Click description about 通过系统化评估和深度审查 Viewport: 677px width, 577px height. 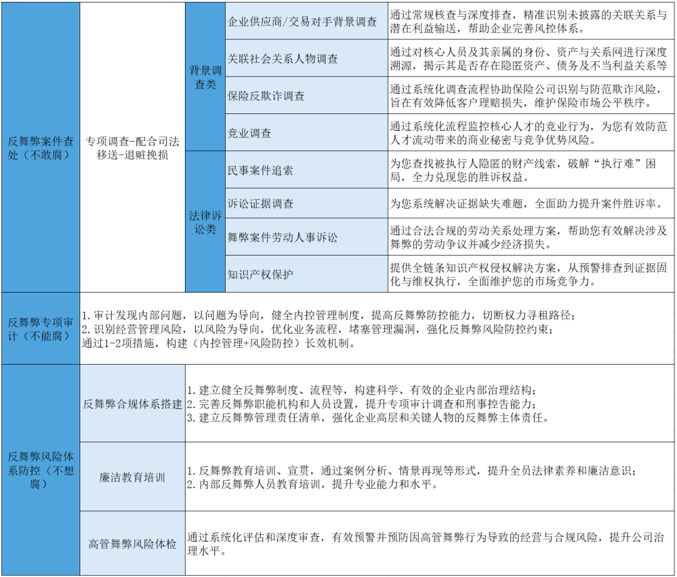click(x=430, y=543)
